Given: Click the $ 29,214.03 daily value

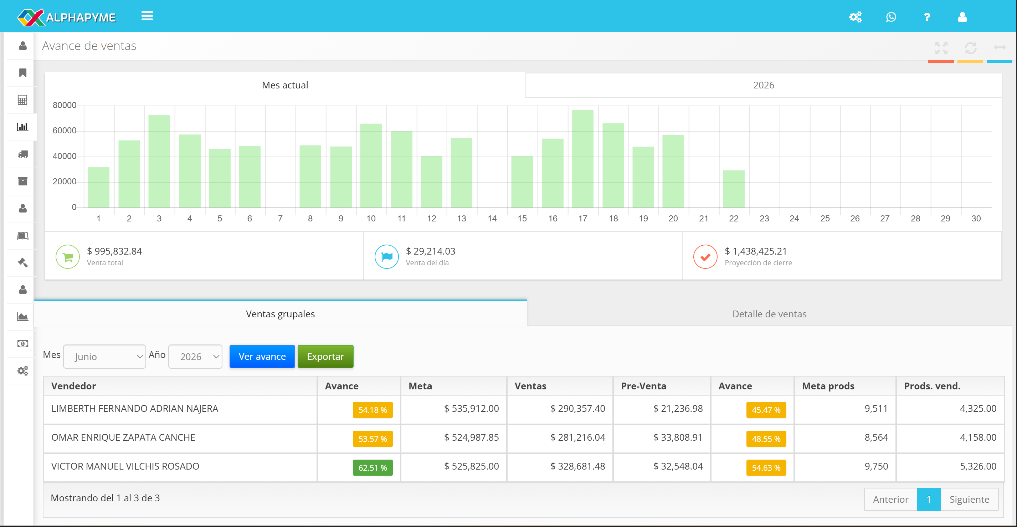Looking at the screenshot, I should pos(430,251).
